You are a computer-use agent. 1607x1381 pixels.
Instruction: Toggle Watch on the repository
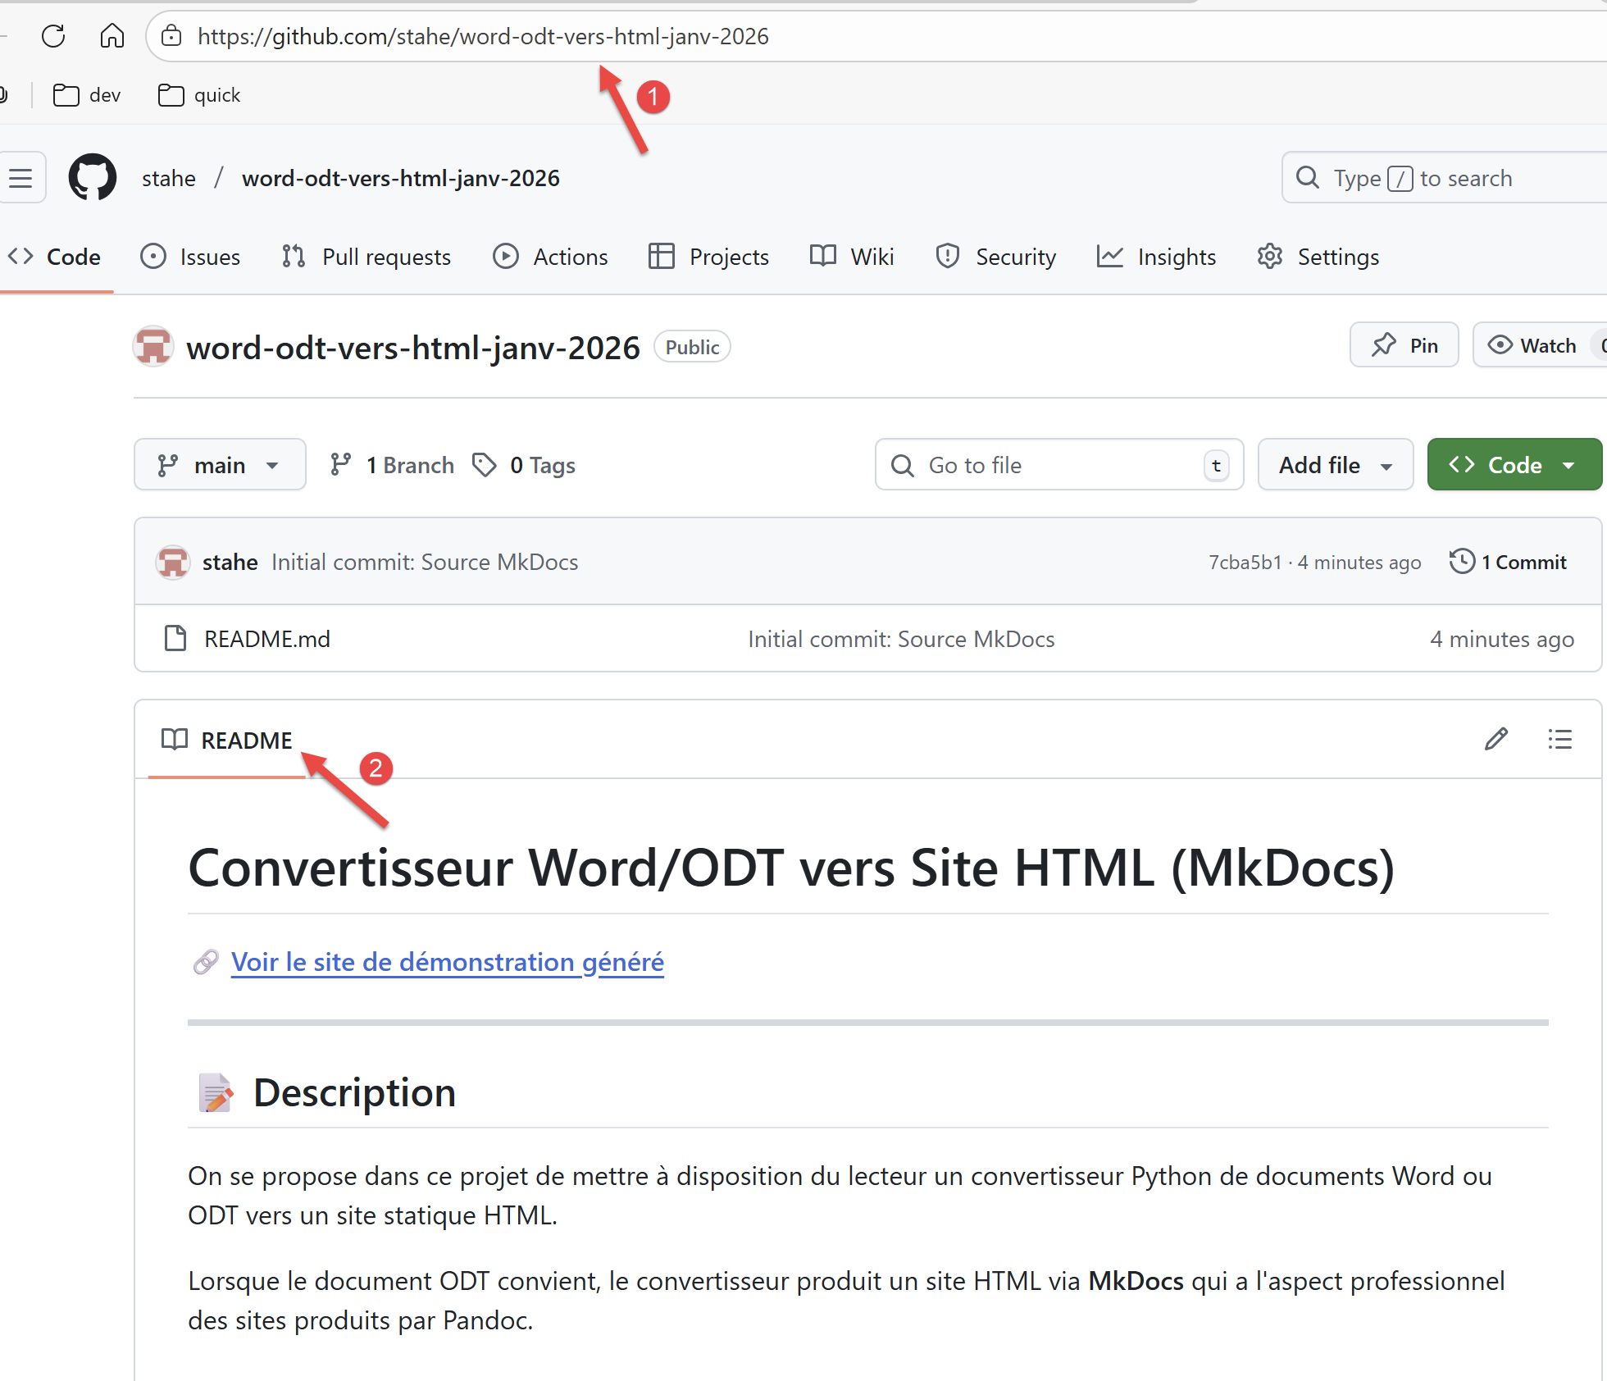(x=1533, y=345)
